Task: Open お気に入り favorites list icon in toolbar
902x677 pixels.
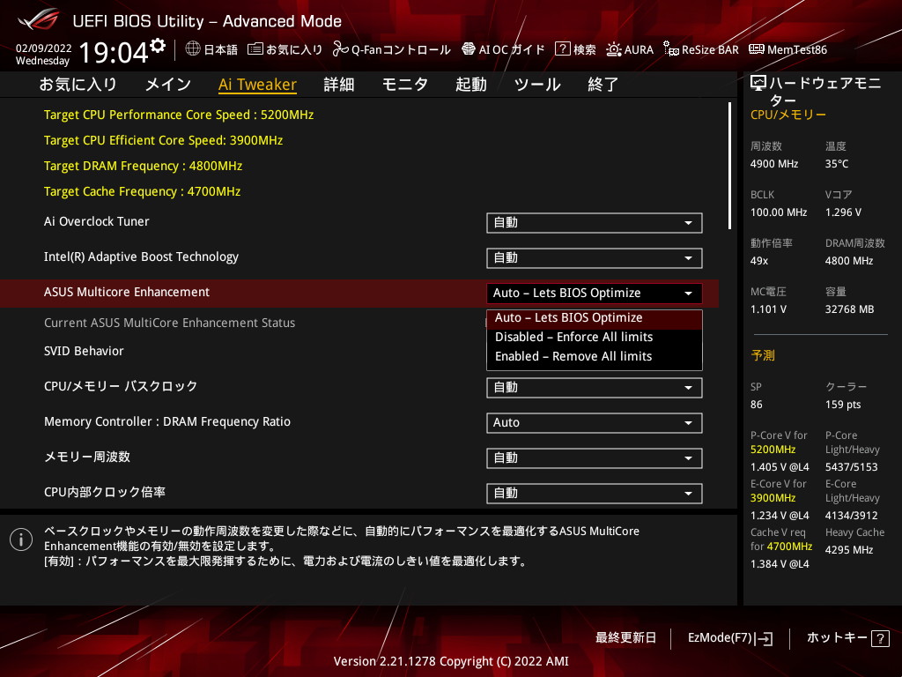Action: point(255,49)
